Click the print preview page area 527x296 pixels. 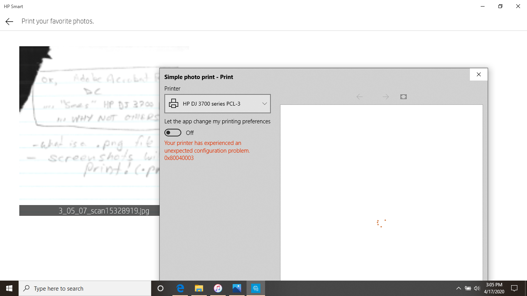(381, 193)
